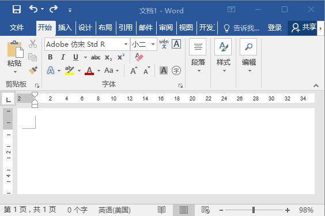
Task: Click the 登录 sign-in button
Action: click(x=275, y=27)
